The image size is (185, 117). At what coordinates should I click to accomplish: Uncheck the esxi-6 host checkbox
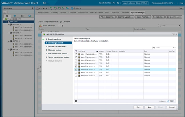pyautogui.click(x=76, y=69)
